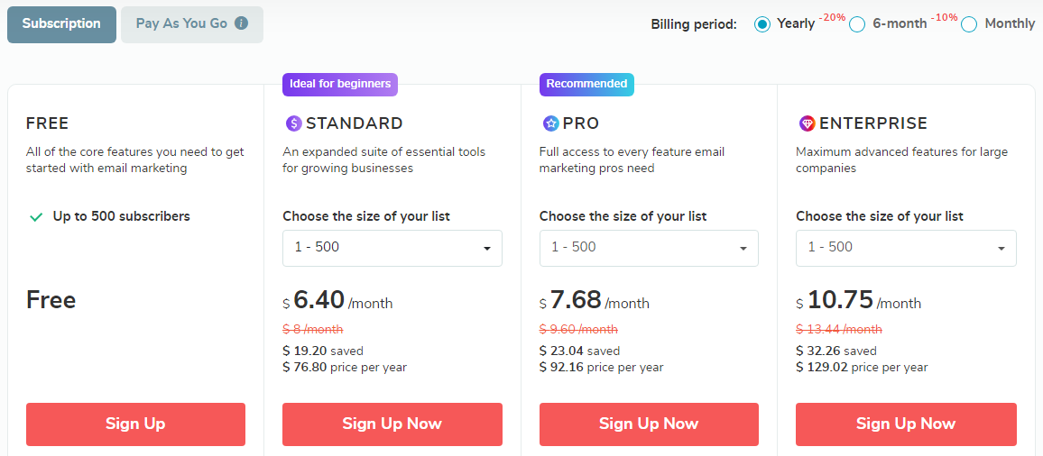Image resolution: width=1043 pixels, height=456 pixels.
Task: Open the Enterprise list size dropdown
Action: [x=906, y=248]
